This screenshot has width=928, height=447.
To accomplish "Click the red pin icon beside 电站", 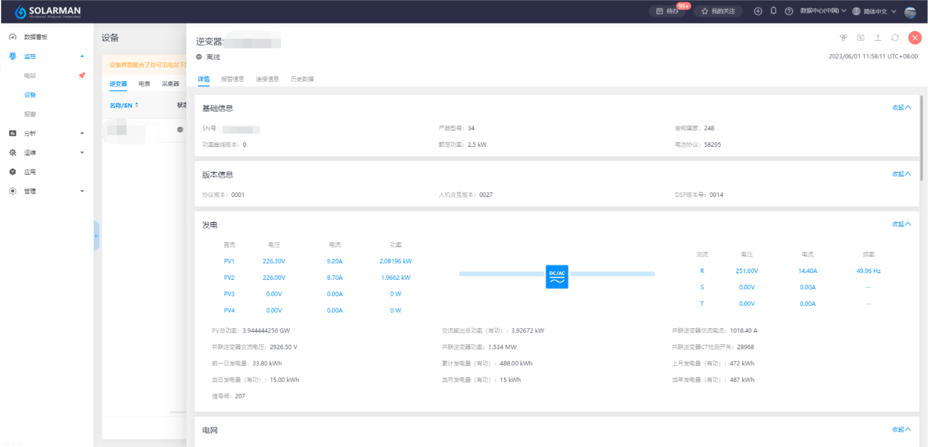I will click(x=82, y=76).
